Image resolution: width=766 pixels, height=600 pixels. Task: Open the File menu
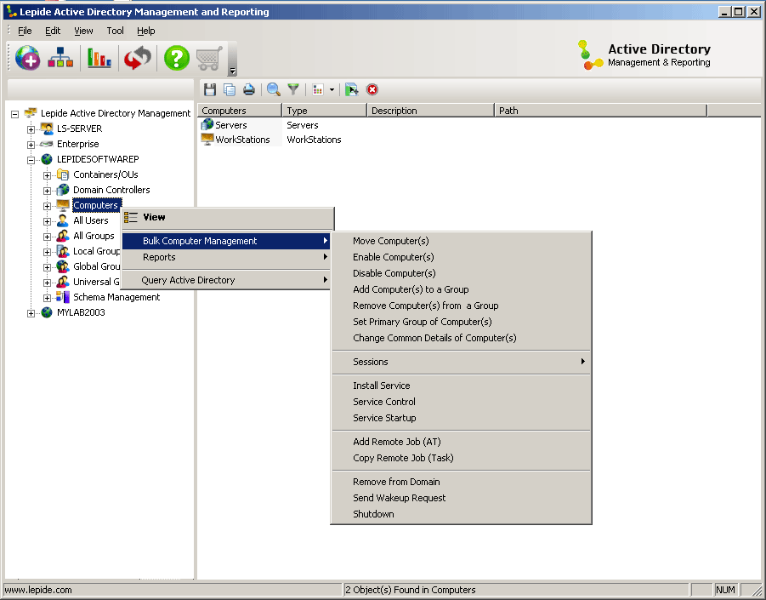coord(25,31)
